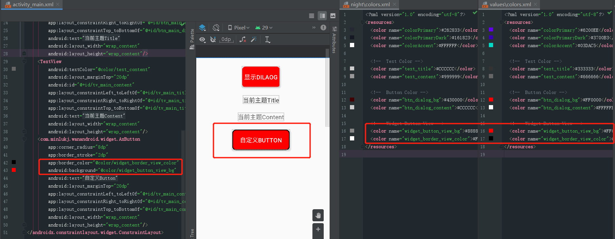Close the activity_main.xml tab
The width and height of the screenshot is (615, 239).
click(x=58, y=4)
